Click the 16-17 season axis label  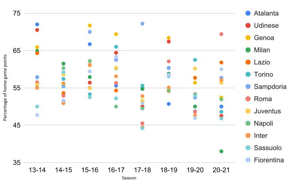coord(116,170)
